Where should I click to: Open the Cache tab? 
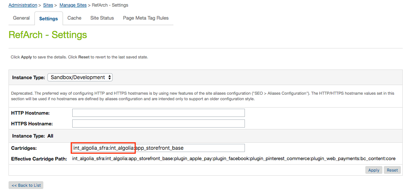tap(74, 18)
